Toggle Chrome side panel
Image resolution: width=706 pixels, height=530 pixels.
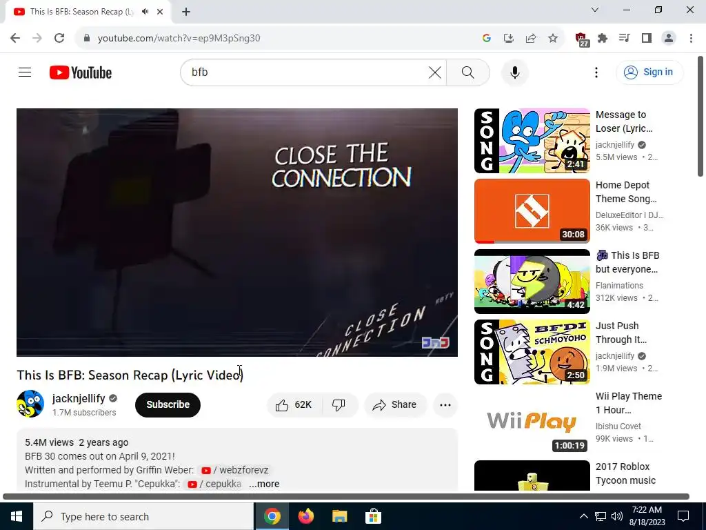pyautogui.click(x=647, y=39)
